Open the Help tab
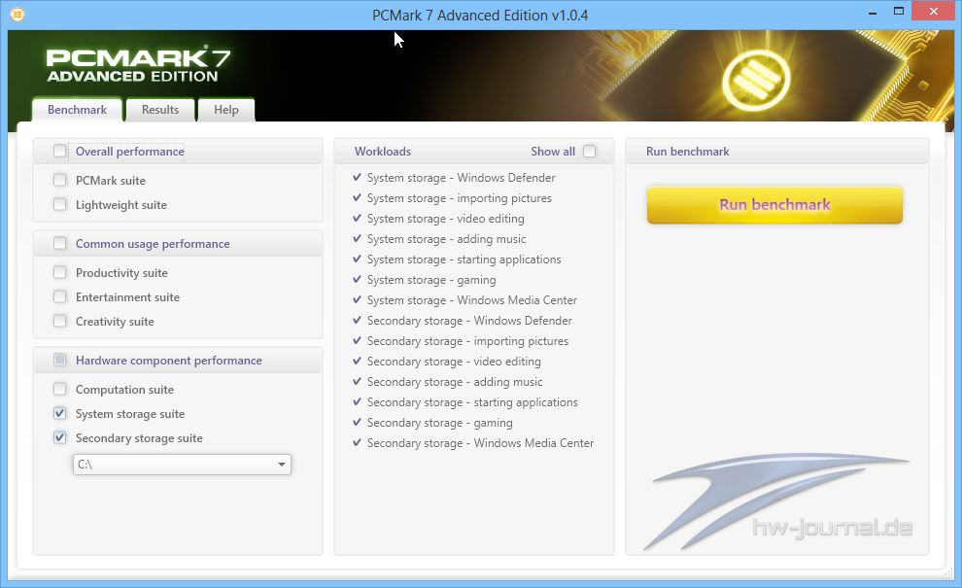This screenshot has height=588, width=962. point(225,110)
